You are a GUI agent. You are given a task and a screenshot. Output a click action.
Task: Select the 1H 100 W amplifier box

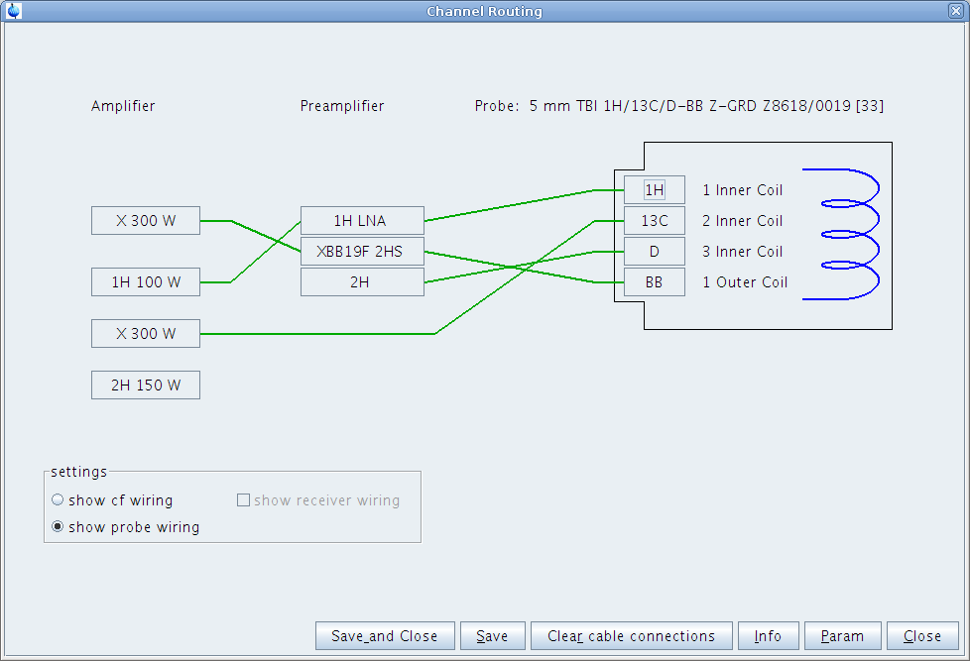pos(146,282)
